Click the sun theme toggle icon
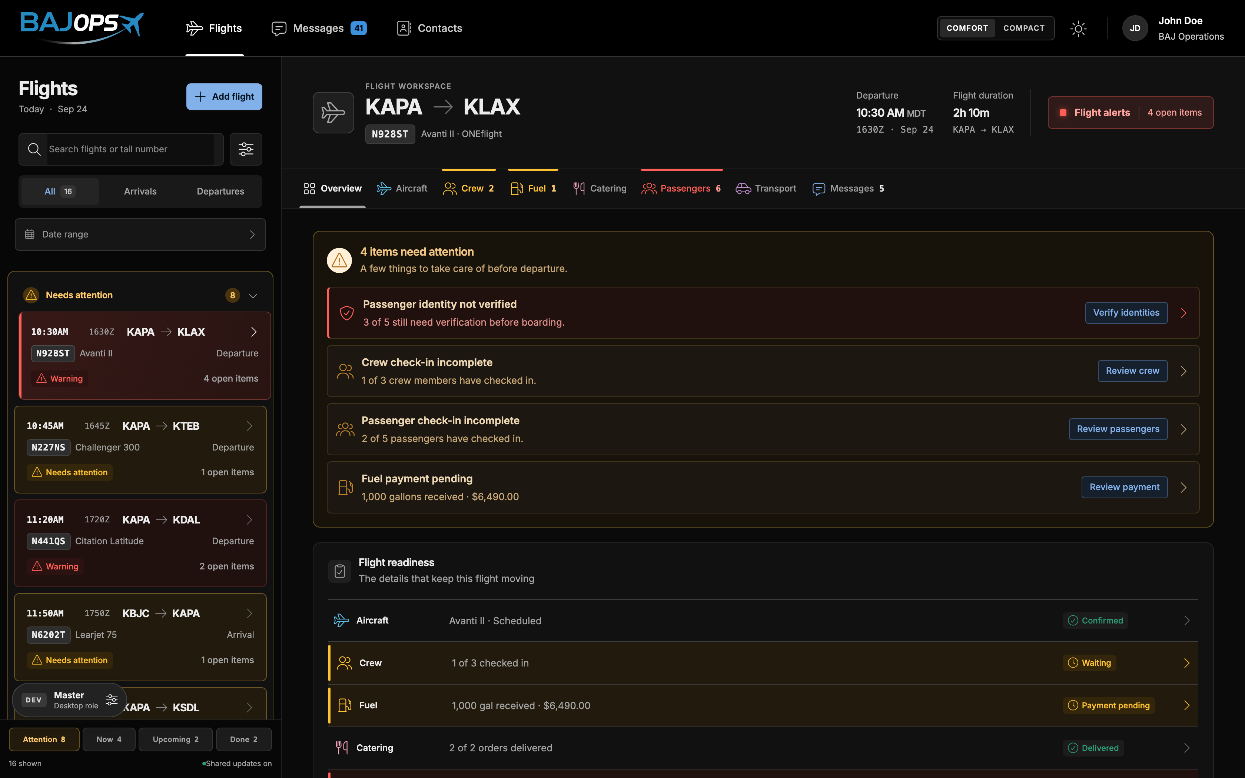 point(1078,28)
